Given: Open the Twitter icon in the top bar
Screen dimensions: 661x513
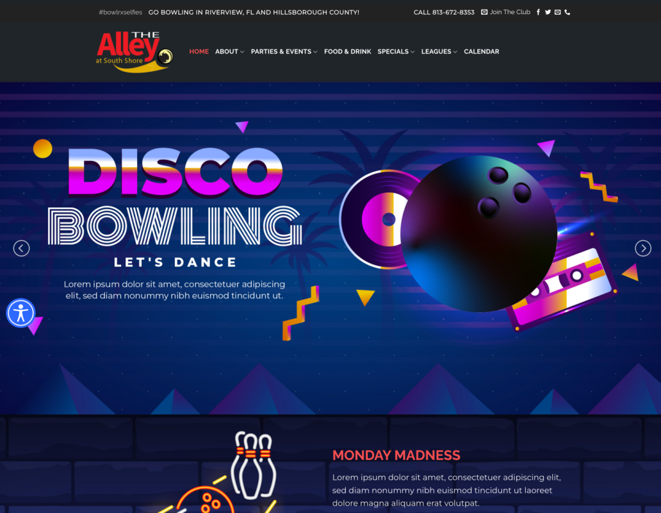Looking at the screenshot, I should pos(548,12).
